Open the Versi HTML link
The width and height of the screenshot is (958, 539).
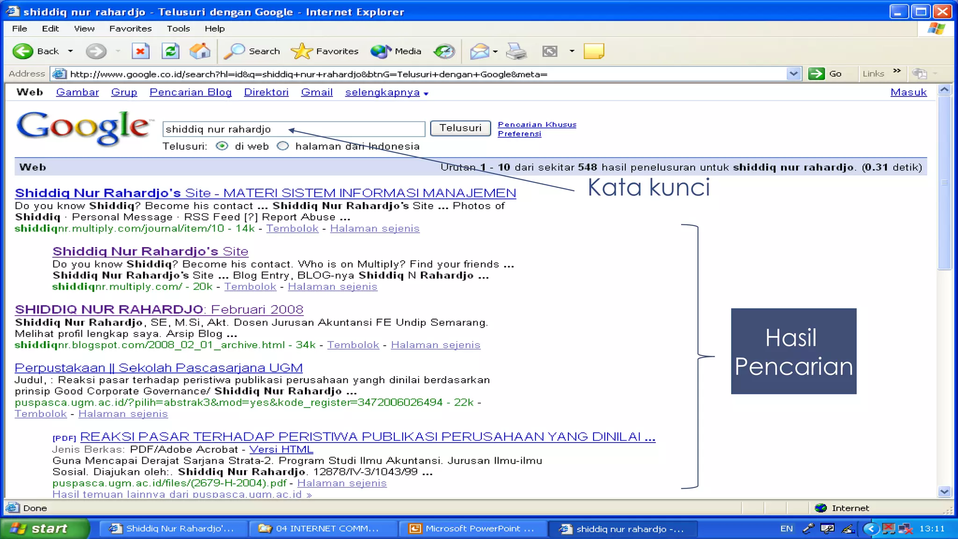(x=281, y=449)
